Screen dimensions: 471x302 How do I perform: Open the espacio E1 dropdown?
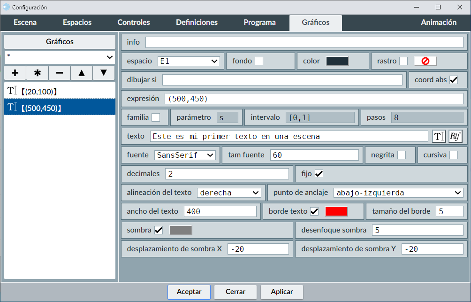coord(189,61)
